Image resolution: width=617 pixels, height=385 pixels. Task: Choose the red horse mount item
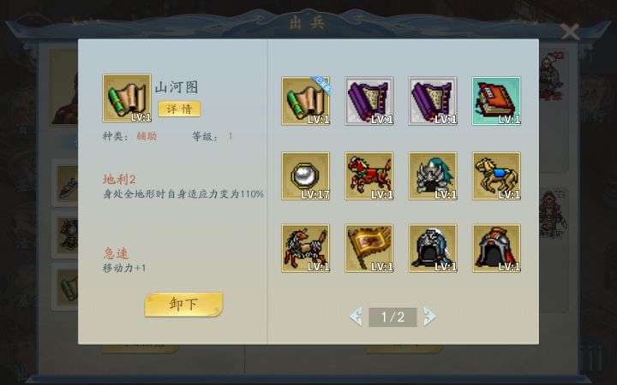pos(369,176)
